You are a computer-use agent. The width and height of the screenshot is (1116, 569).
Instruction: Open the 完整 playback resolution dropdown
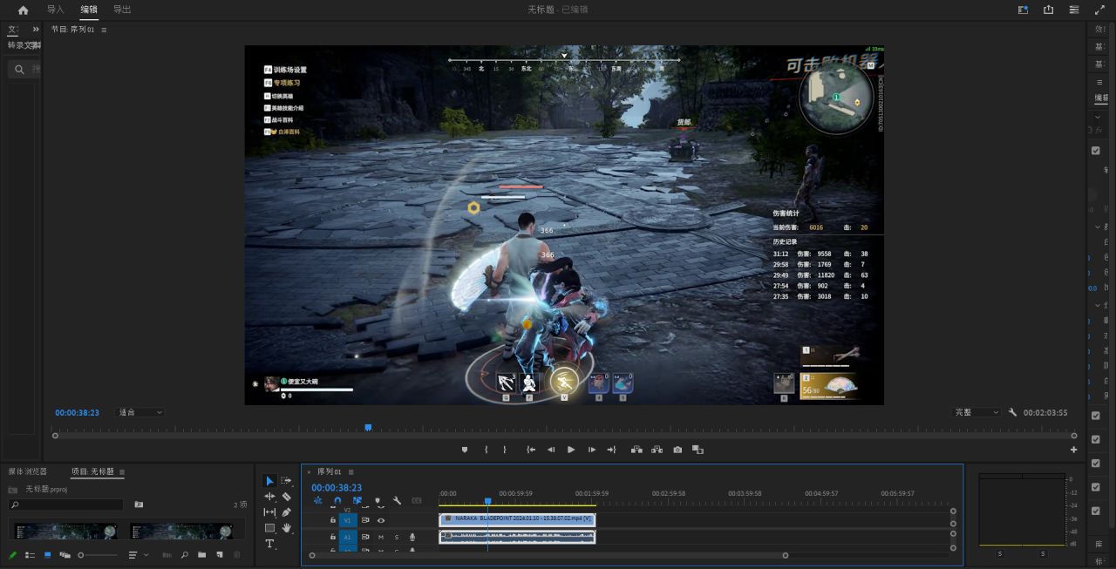[976, 412]
